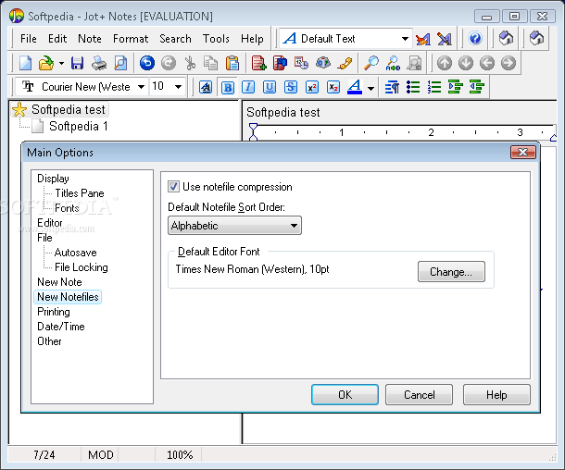The image size is (565, 470).
Task: Open the font size 10 dropdown
Action: 178,87
